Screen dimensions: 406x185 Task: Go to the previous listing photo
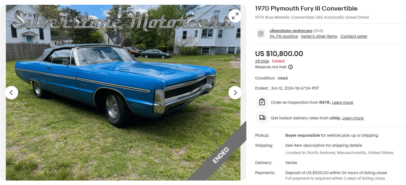[x=11, y=92]
